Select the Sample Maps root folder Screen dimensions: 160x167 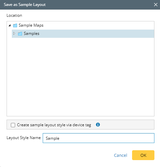pos(31,25)
